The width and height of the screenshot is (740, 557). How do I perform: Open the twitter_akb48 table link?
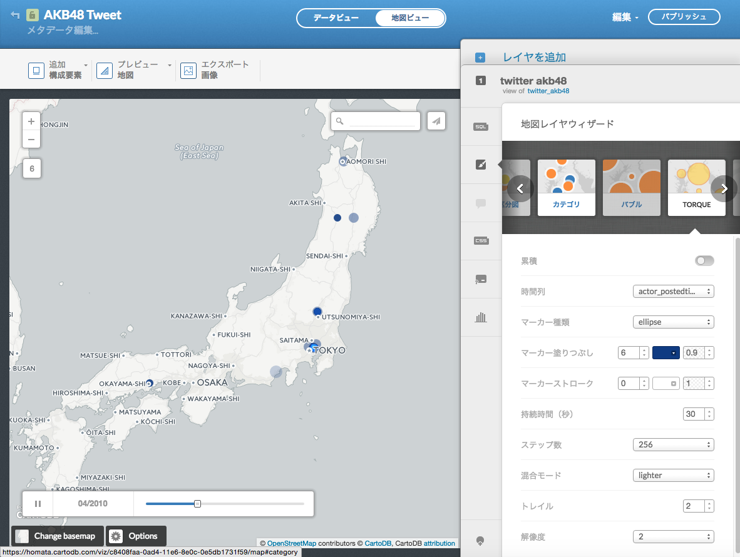tap(548, 91)
